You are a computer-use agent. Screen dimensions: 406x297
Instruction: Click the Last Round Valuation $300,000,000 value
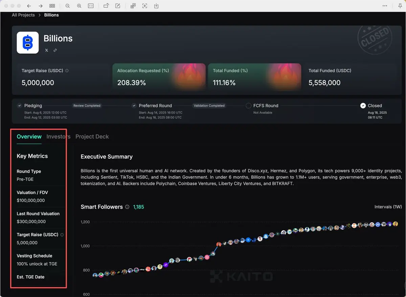pyautogui.click(x=31, y=222)
